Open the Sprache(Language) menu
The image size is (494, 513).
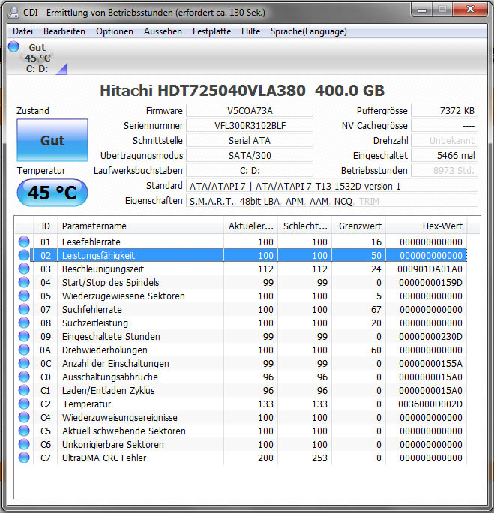pos(308,31)
